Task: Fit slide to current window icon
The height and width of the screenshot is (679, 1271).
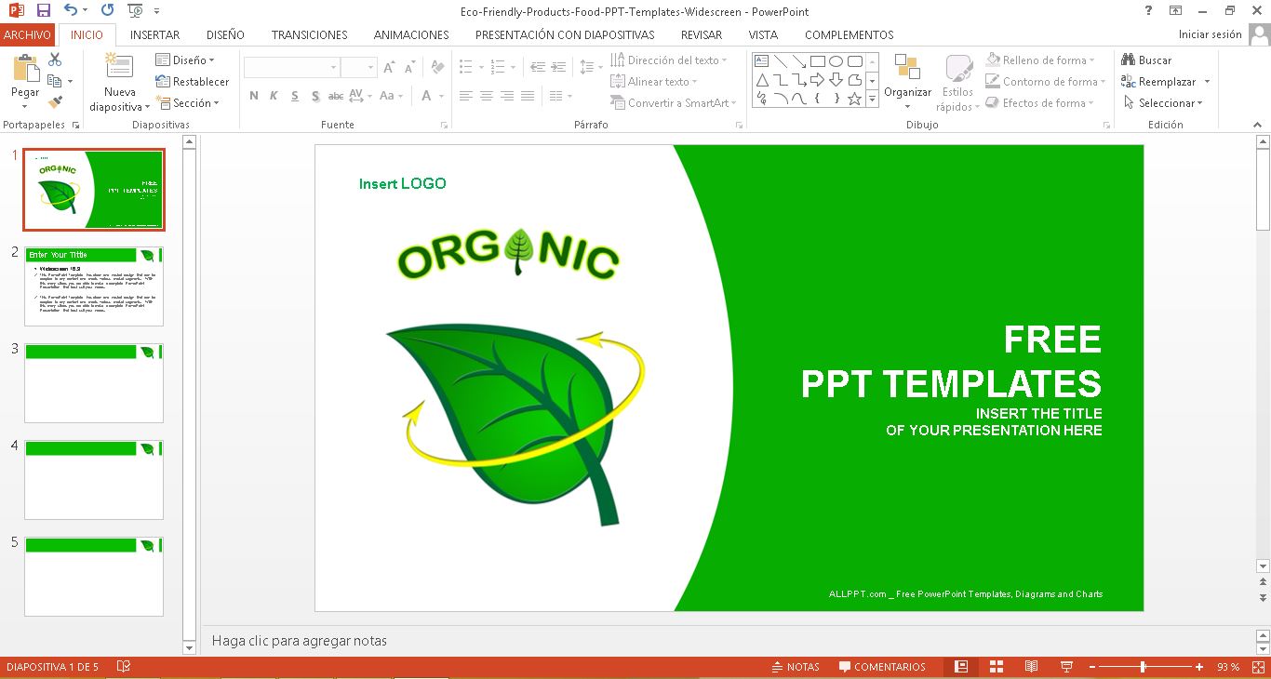Action: pos(1257,667)
